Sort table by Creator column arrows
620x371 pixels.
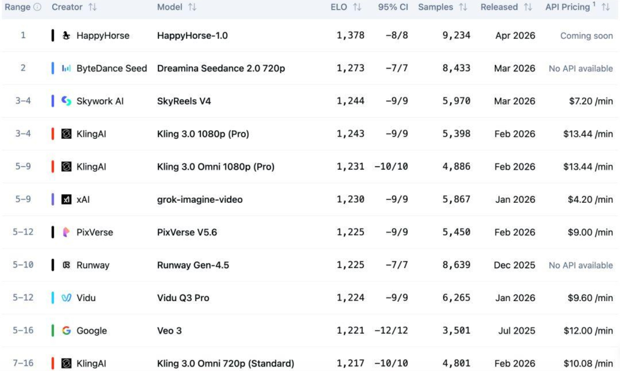click(x=91, y=8)
